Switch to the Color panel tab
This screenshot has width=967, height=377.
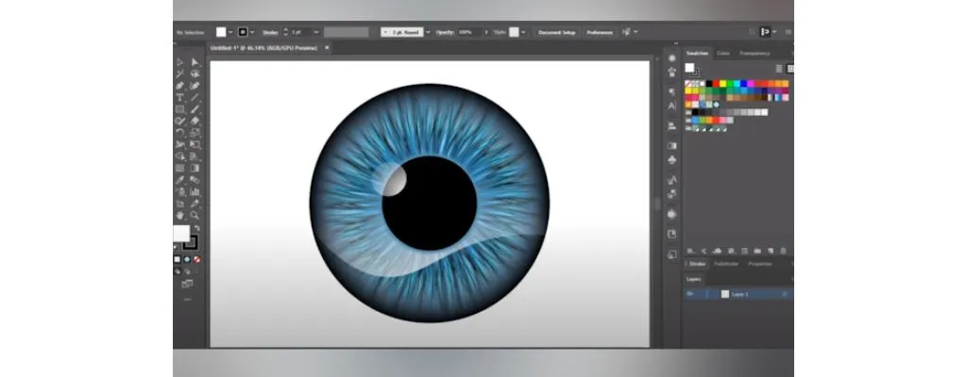click(x=723, y=54)
